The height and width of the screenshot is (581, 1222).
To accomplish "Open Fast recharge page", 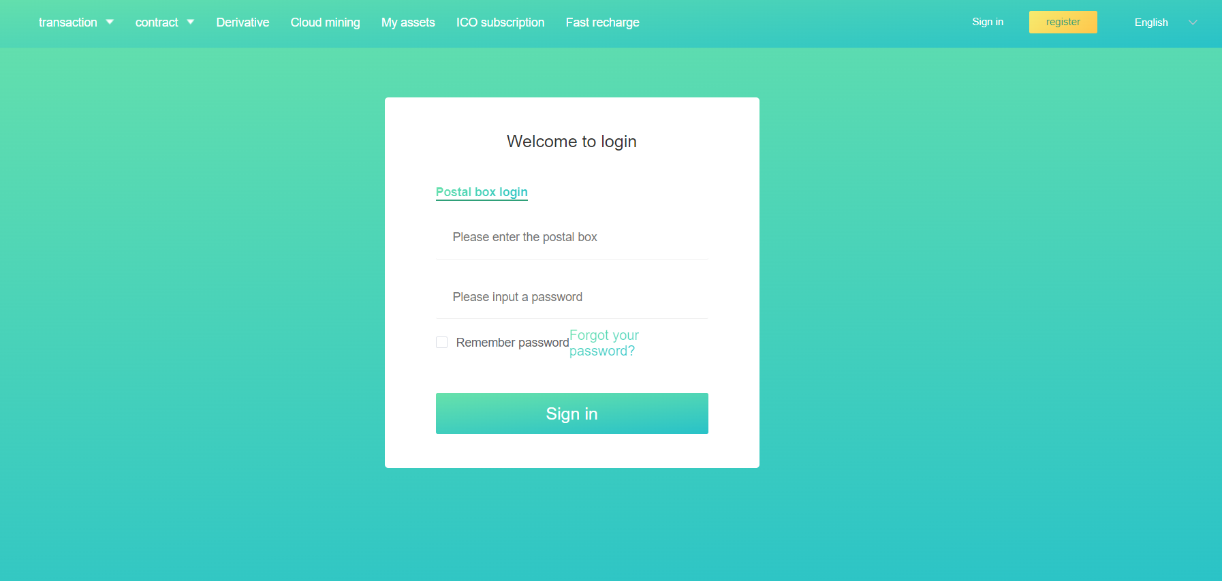I will [x=602, y=22].
